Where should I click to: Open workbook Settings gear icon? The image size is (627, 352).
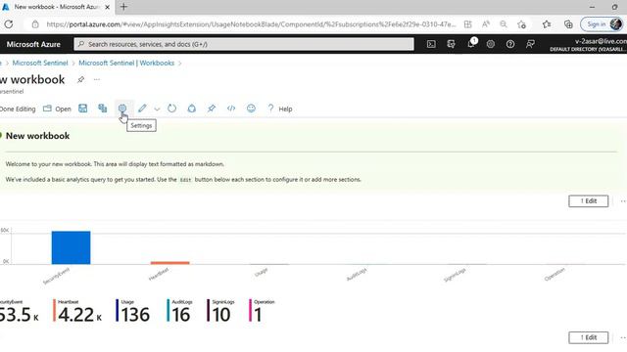click(x=122, y=109)
